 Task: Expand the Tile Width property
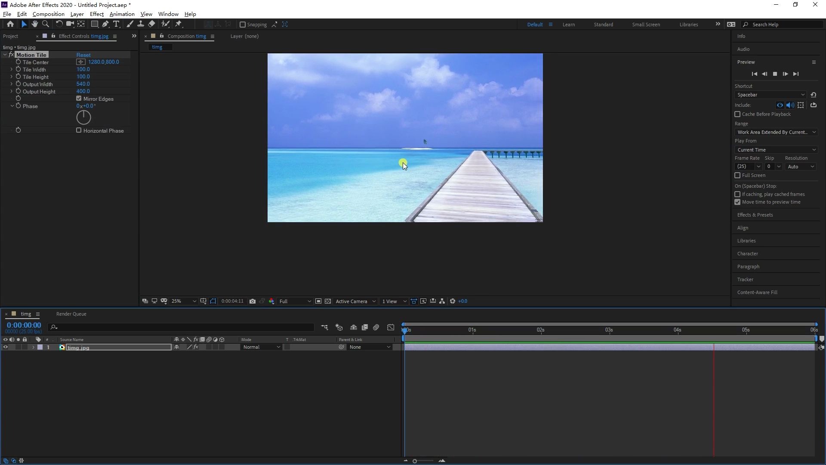point(12,69)
